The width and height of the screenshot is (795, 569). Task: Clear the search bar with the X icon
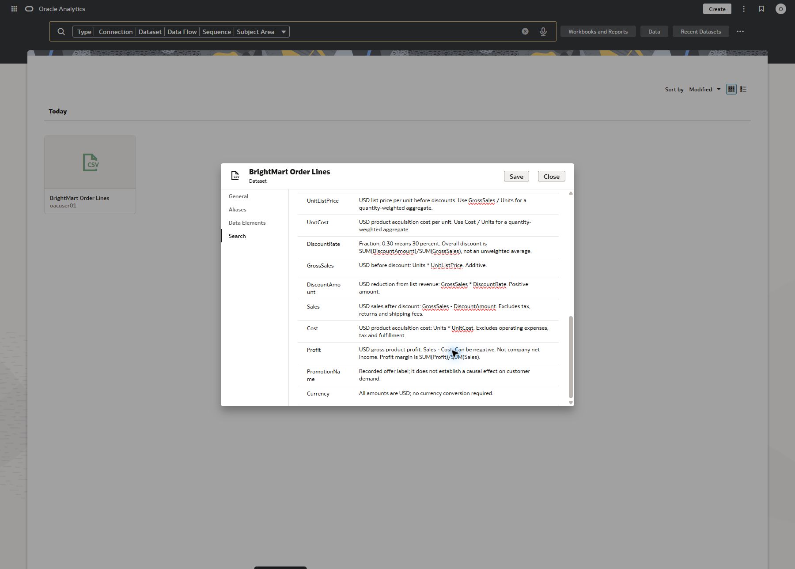pos(525,31)
